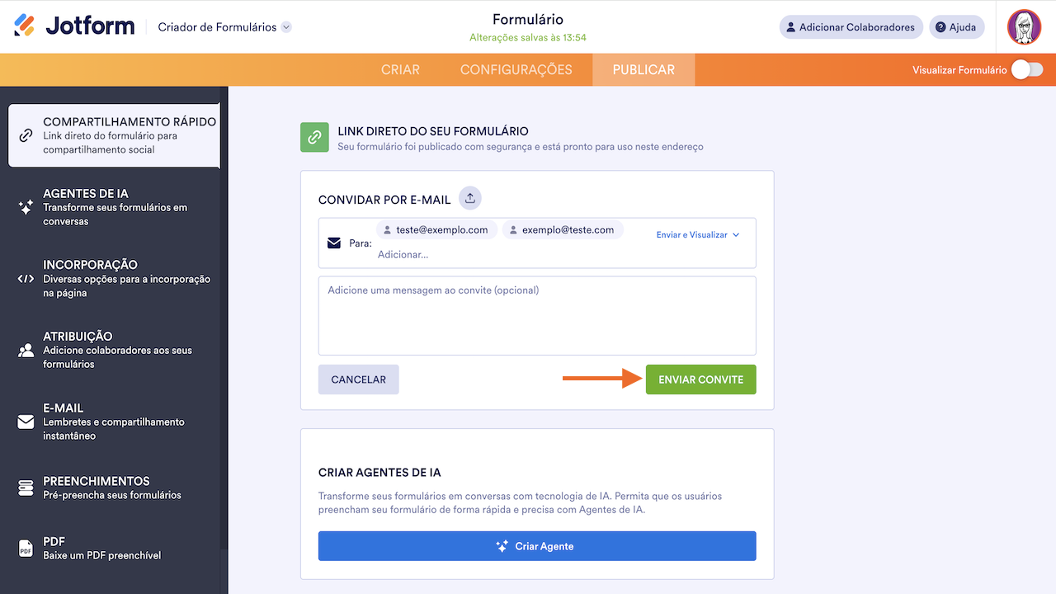Click the Jotform logo icon

[25, 26]
